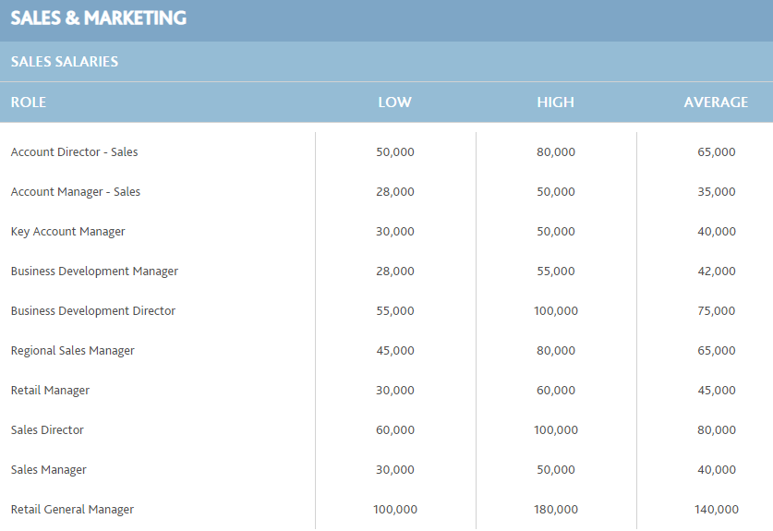Viewport: 773px width, 531px height.
Task: Click Account Manager - Sales role
Action: pos(76,192)
